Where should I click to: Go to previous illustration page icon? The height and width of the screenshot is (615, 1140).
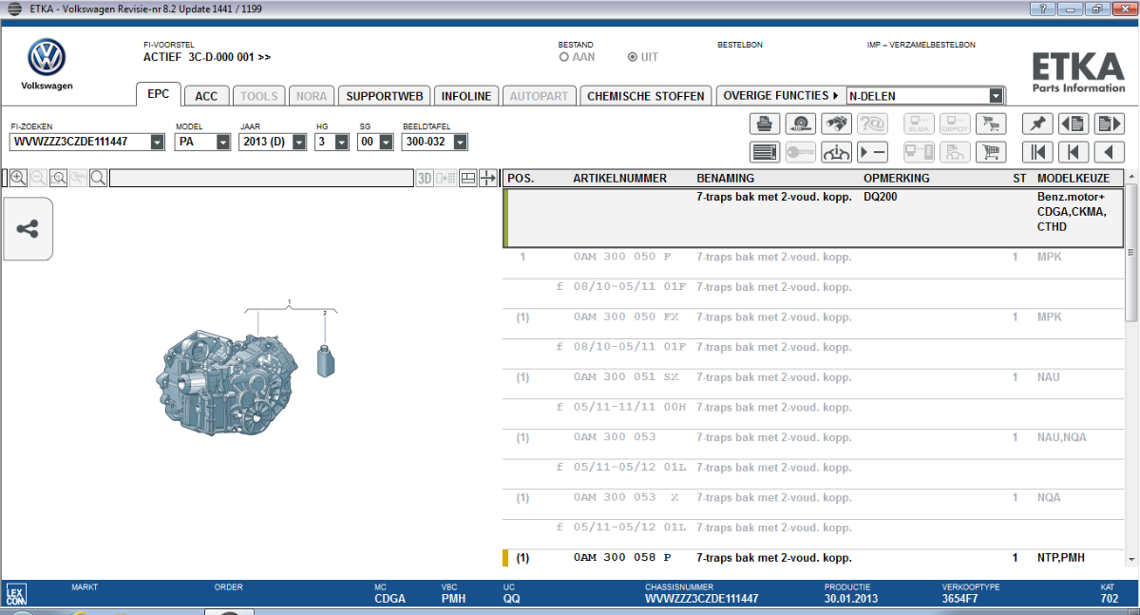[1073, 124]
